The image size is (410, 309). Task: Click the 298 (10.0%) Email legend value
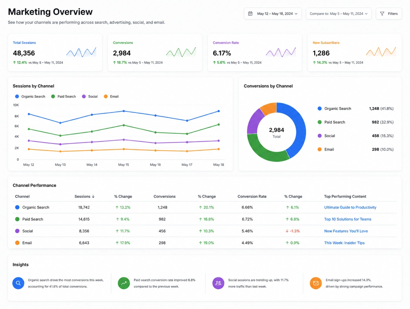pos(383,149)
